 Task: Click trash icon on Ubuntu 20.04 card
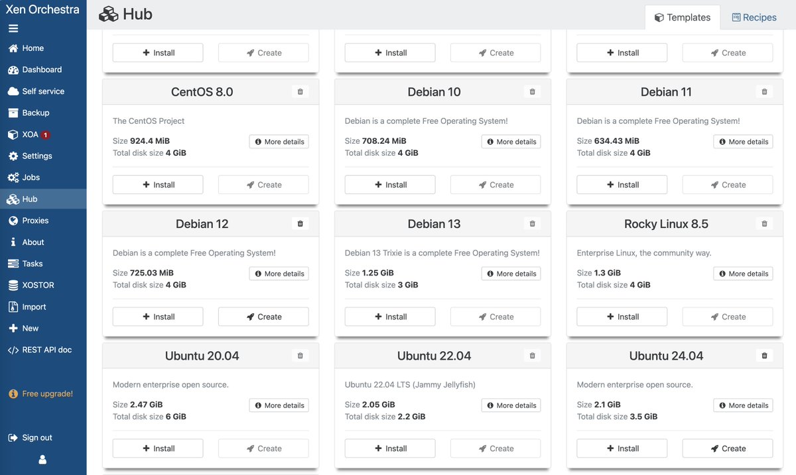pyautogui.click(x=300, y=356)
